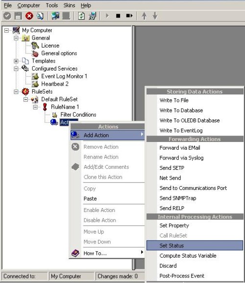Collapse the General tree node

[16, 38]
